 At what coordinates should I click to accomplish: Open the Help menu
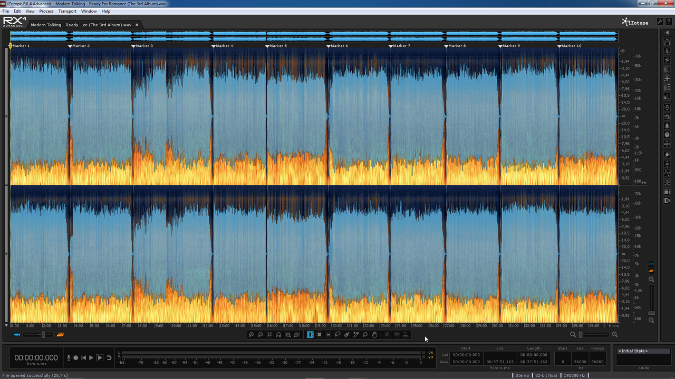pos(106,11)
